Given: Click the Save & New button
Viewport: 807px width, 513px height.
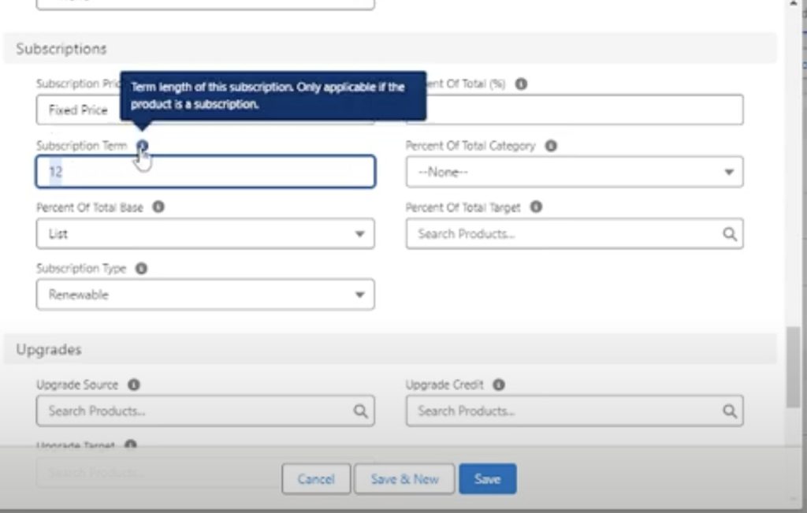Looking at the screenshot, I should 404,479.
